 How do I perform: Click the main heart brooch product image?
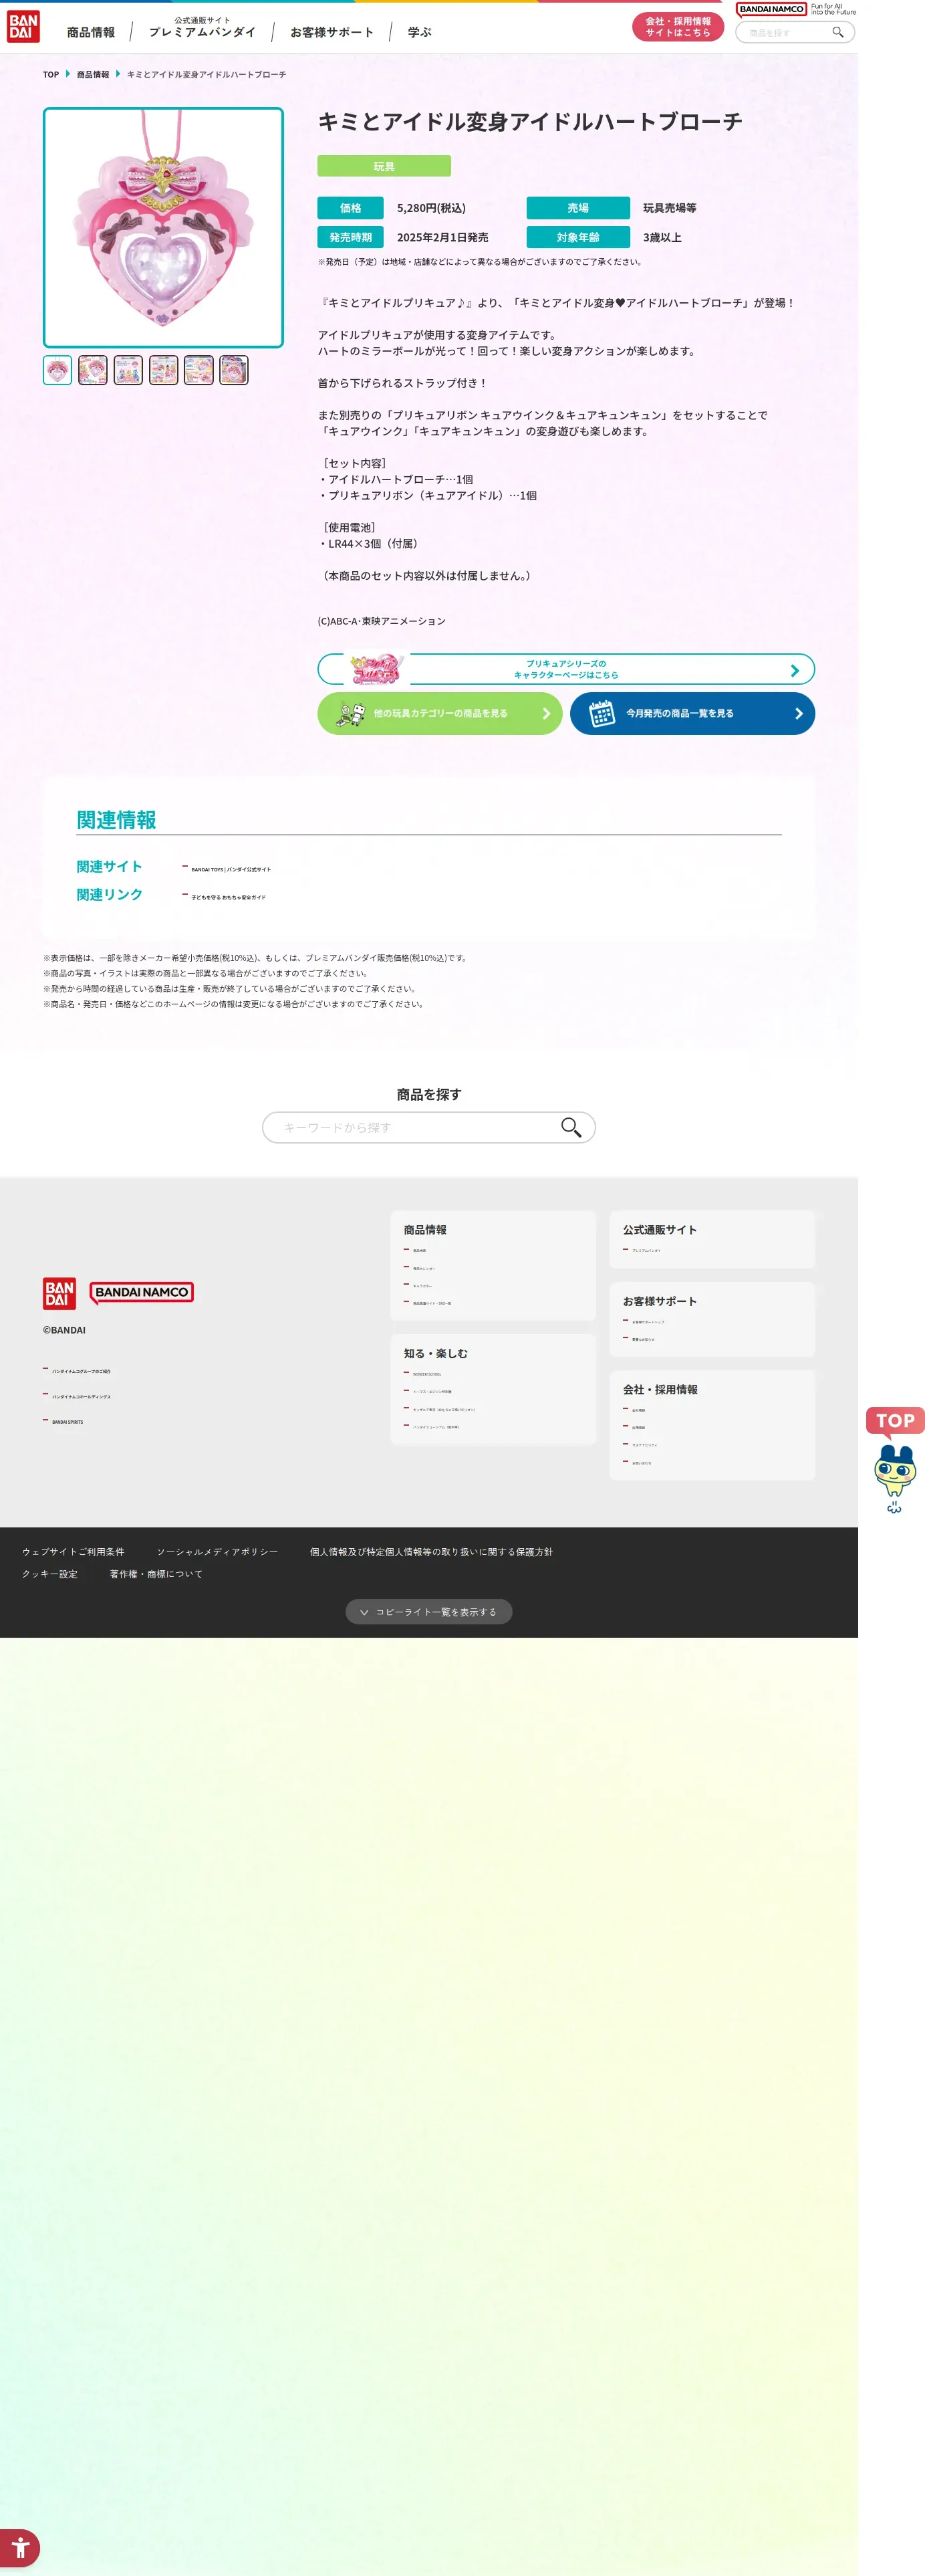coord(163,228)
